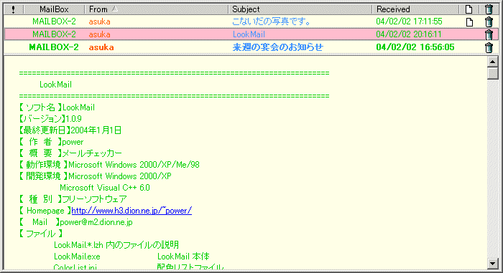The image size is (503, 273).
Task: Click bold MAILBOX-2 in the 16:56:05 row
Action: [54, 47]
